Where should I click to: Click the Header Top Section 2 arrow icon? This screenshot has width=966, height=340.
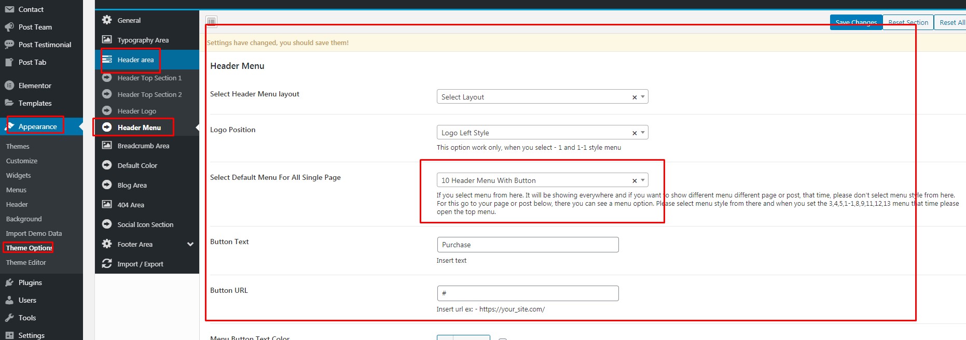(107, 94)
